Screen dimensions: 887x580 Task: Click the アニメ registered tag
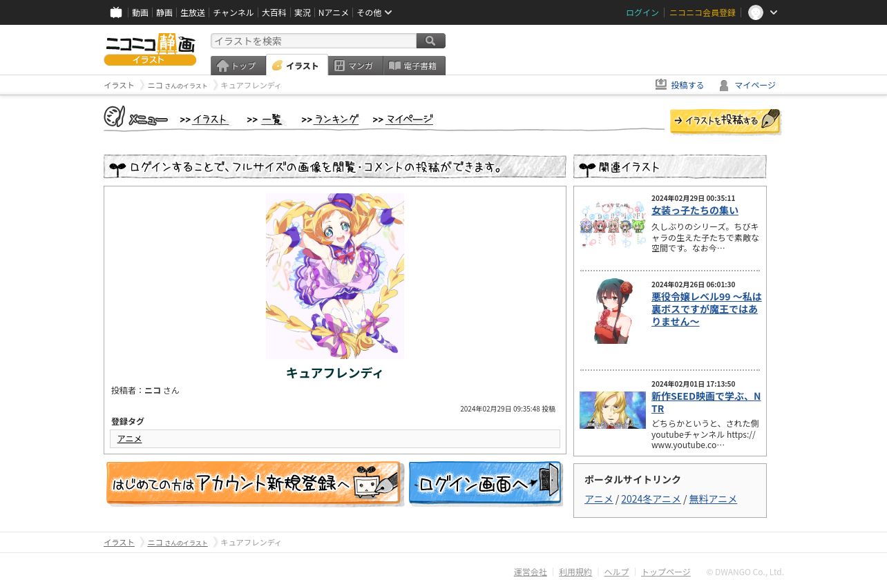(130, 438)
